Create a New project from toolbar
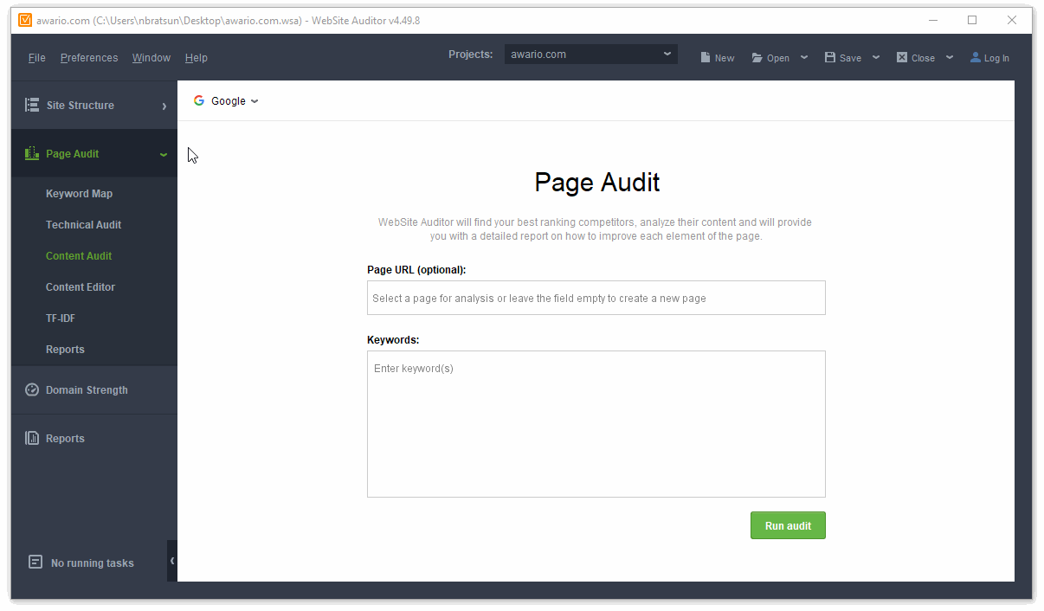 point(717,57)
